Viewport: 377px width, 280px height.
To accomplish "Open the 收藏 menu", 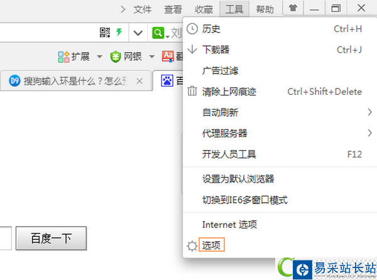I will (204, 9).
